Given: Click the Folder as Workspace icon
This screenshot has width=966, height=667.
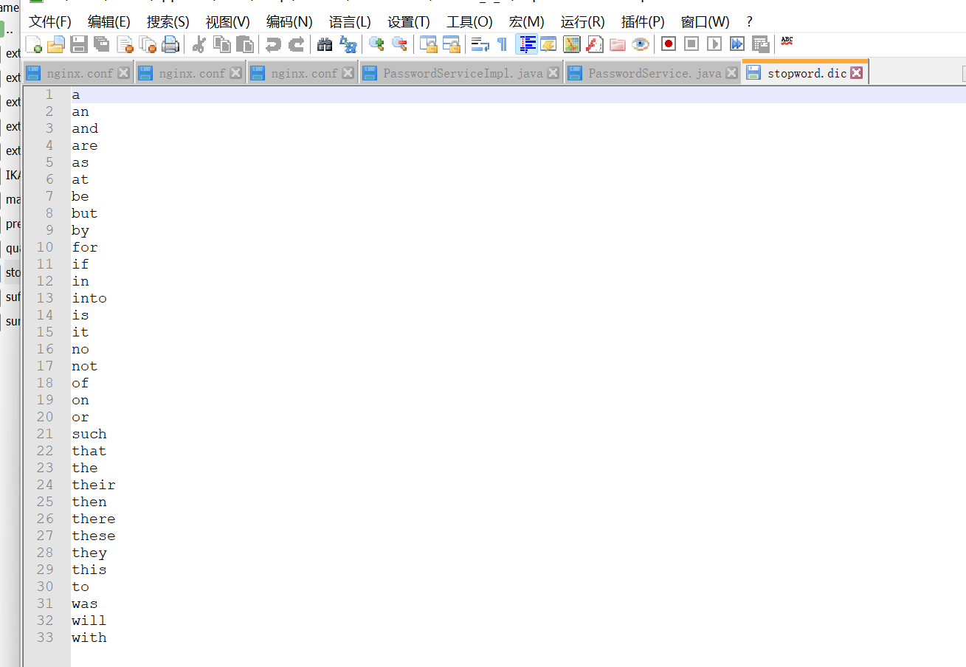Looking at the screenshot, I should coord(618,44).
